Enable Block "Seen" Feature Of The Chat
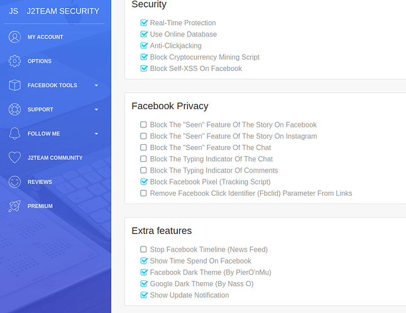 tap(143, 147)
